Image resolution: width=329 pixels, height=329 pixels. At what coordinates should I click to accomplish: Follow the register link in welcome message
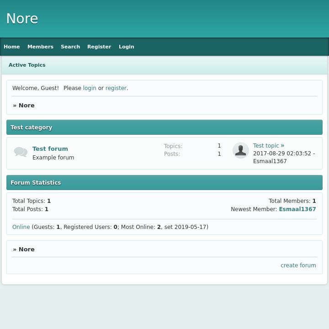click(116, 88)
